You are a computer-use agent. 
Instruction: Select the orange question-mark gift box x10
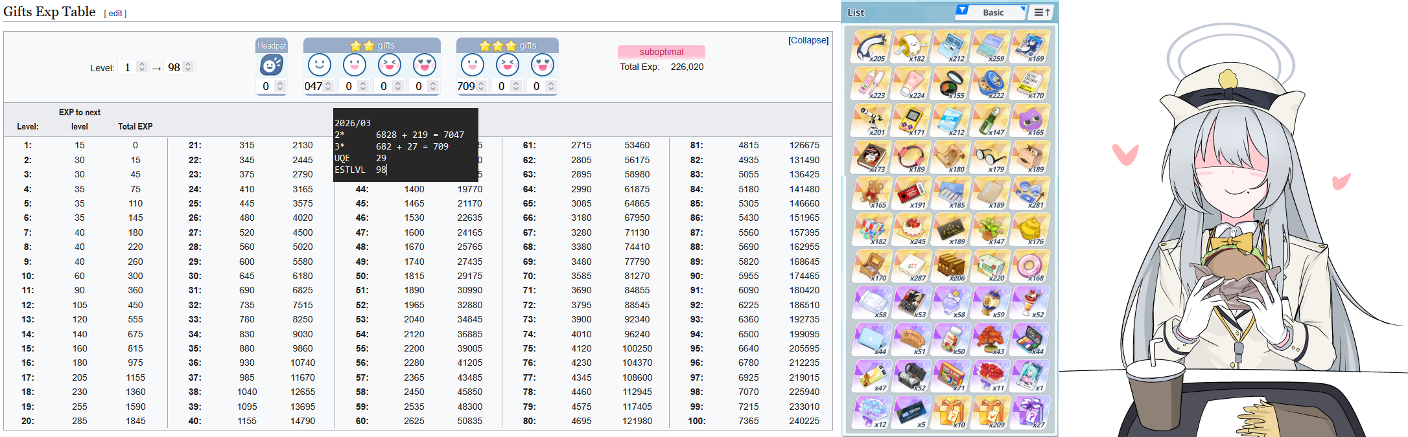[952, 412]
